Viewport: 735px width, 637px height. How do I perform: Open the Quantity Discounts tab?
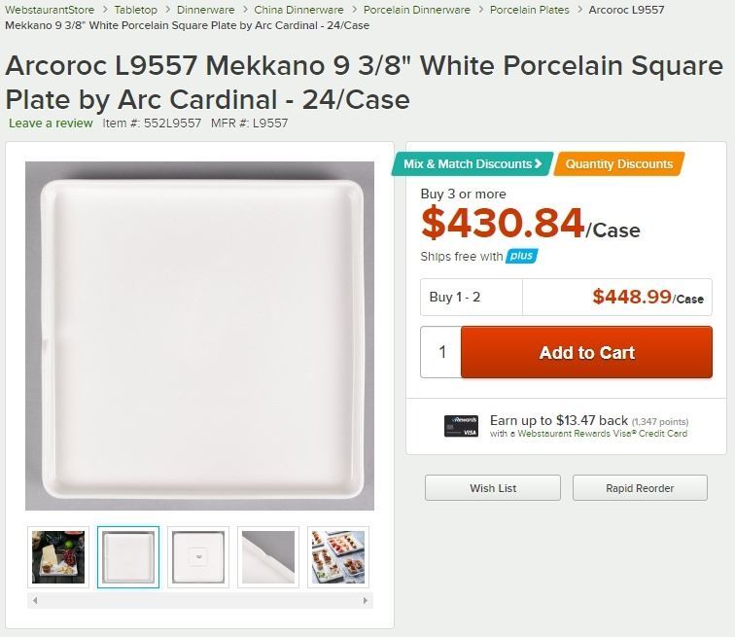click(619, 164)
